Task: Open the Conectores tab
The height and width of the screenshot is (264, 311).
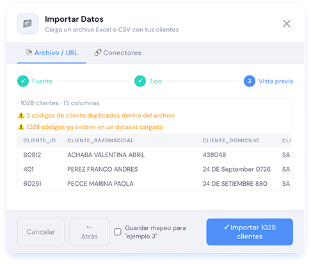Action: pos(118,53)
